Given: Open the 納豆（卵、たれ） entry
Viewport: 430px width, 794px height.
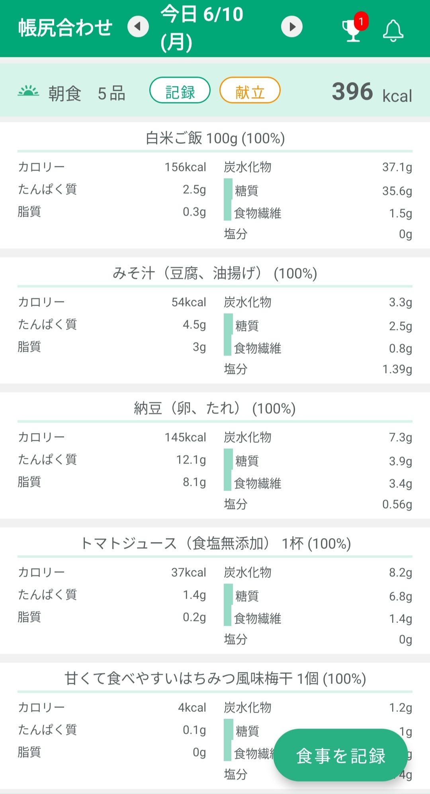Looking at the screenshot, I should tap(215, 409).
